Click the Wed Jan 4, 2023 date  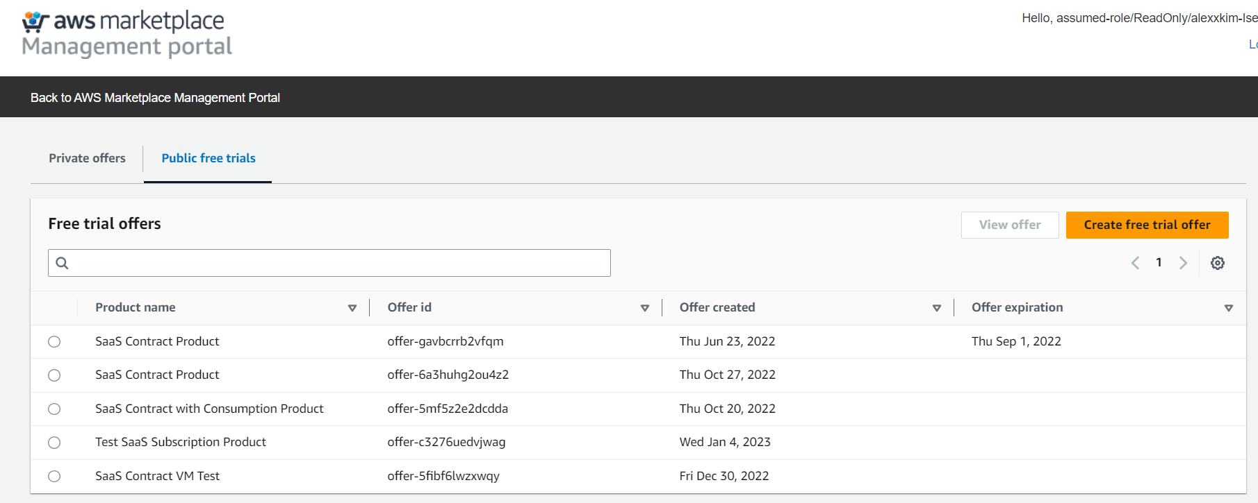[725, 442]
